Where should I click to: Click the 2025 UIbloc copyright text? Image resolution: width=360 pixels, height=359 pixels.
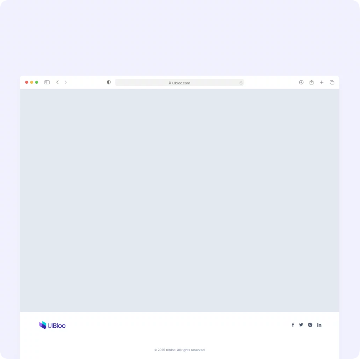tap(179, 350)
